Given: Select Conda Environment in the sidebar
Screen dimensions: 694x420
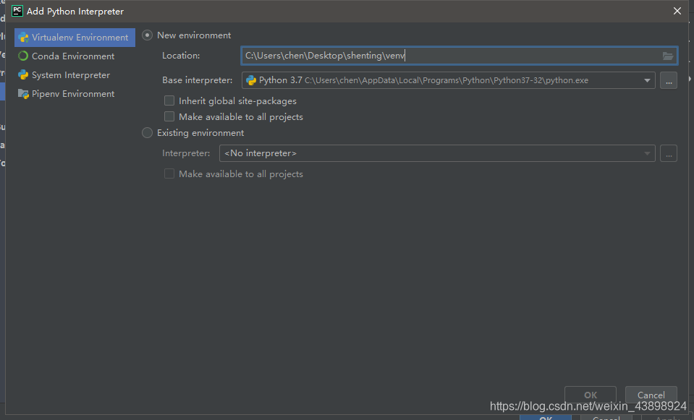Looking at the screenshot, I should tap(75, 56).
